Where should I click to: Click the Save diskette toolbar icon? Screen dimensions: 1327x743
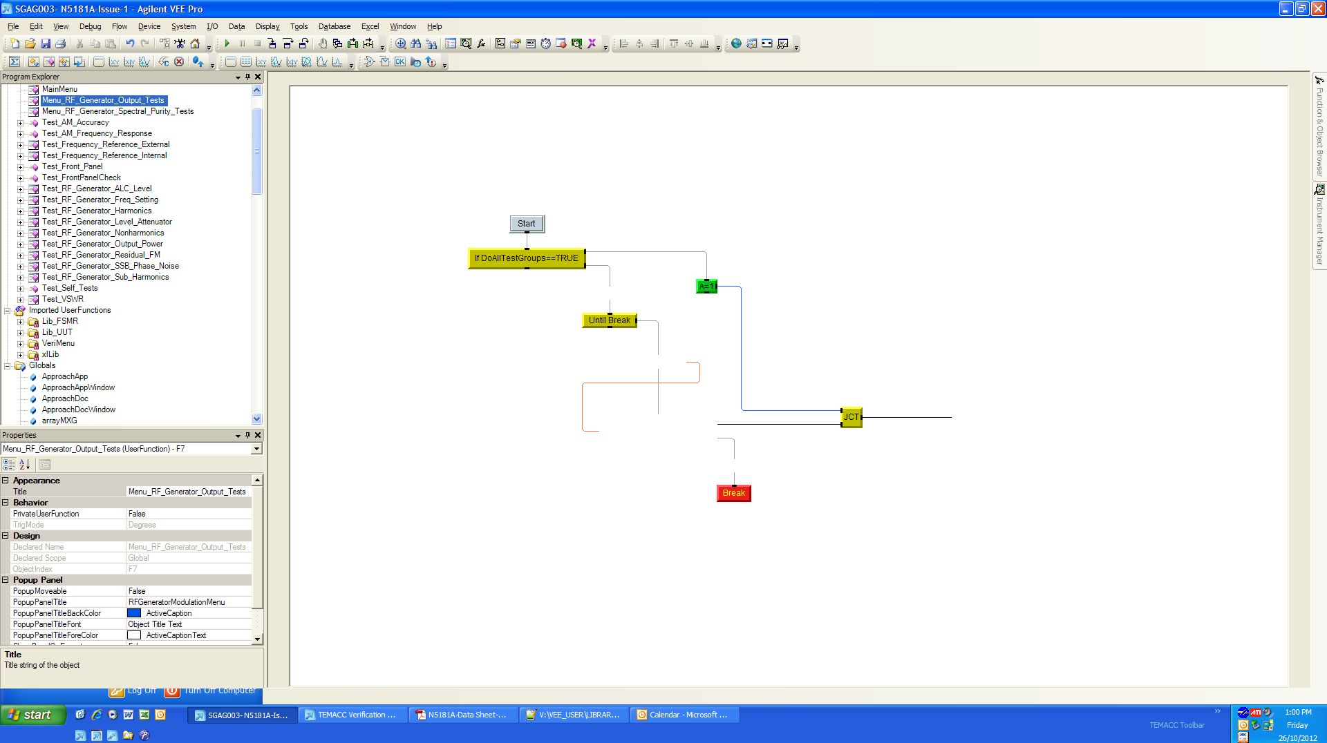click(46, 44)
